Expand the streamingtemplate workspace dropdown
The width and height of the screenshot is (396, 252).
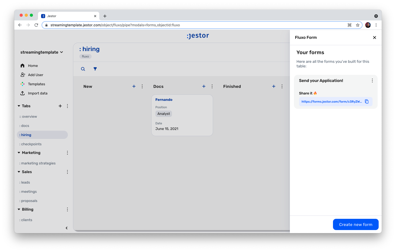pos(42,52)
